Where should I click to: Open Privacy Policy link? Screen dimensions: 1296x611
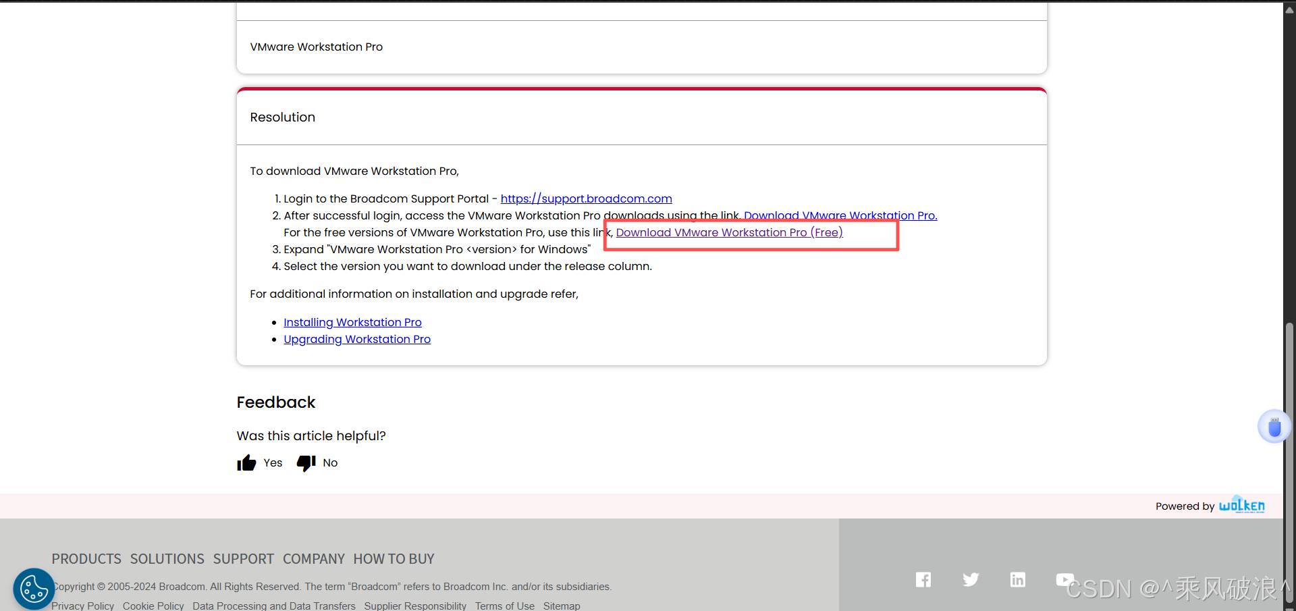pos(83,606)
